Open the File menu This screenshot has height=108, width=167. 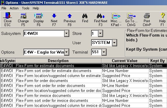coord(4,8)
